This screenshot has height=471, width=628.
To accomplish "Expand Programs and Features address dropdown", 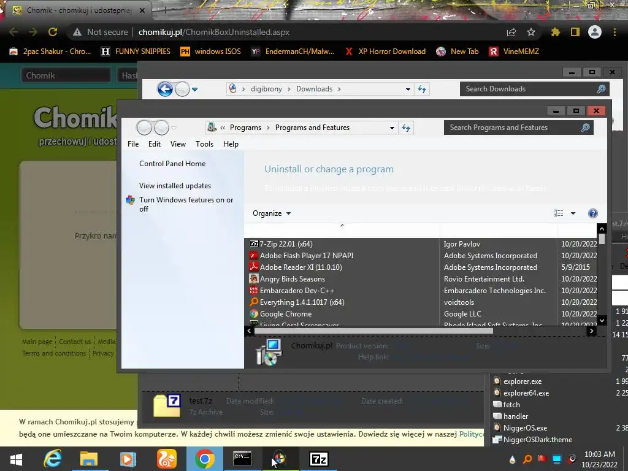I will click(x=392, y=128).
